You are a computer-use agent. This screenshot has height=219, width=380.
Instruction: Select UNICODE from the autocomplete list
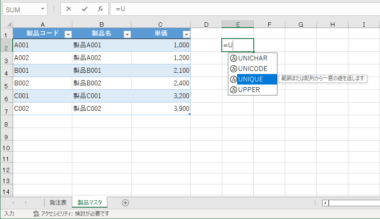(x=252, y=69)
